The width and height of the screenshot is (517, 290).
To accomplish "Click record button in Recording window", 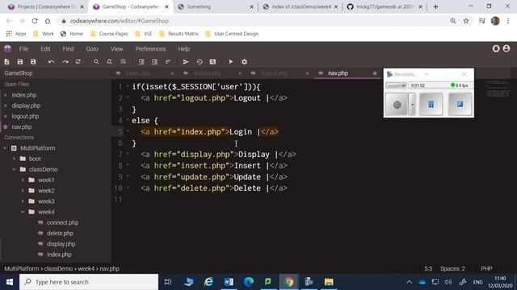I will click(397, 104).
